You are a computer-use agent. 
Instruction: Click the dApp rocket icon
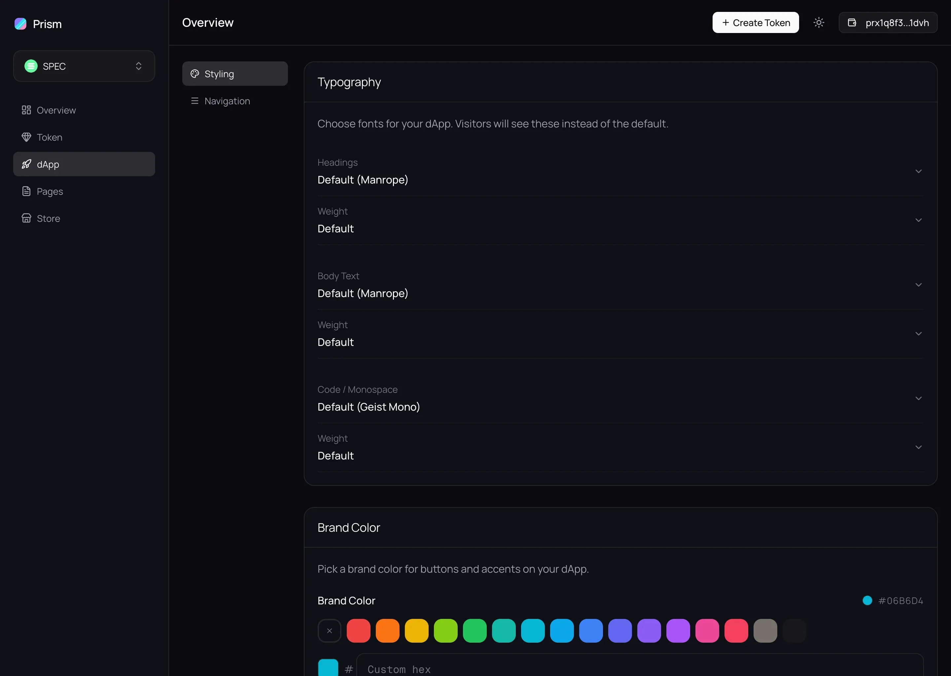[x=26, y=164]
